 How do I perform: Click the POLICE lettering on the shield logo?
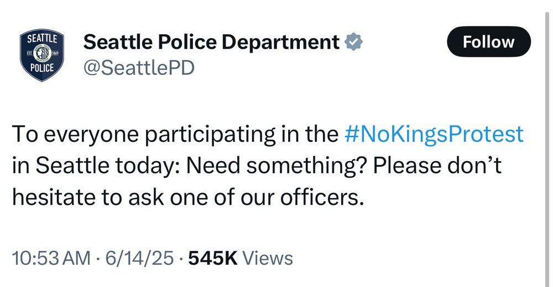pos(42,68)
